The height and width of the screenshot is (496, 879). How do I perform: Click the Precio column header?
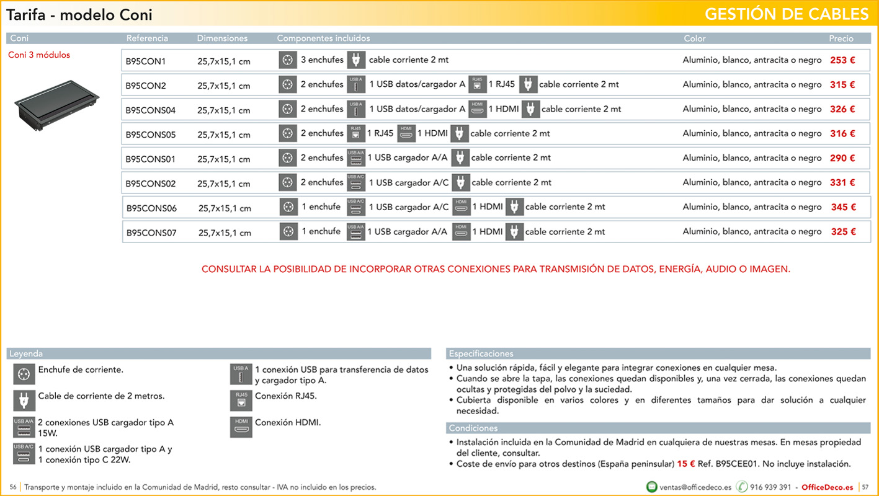(x=841, y=38)
